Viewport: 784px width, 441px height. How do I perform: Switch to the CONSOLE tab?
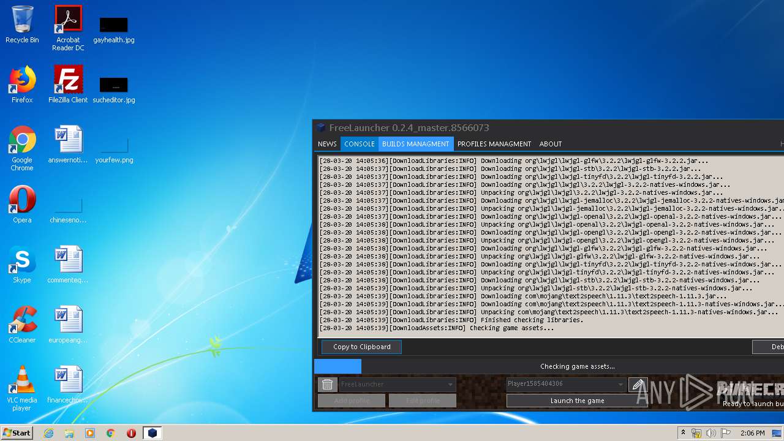(x=360, y=144)
